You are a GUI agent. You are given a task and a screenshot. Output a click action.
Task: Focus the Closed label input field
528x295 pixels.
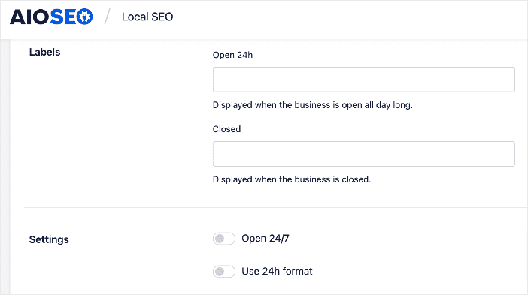[x=364, y=154]
